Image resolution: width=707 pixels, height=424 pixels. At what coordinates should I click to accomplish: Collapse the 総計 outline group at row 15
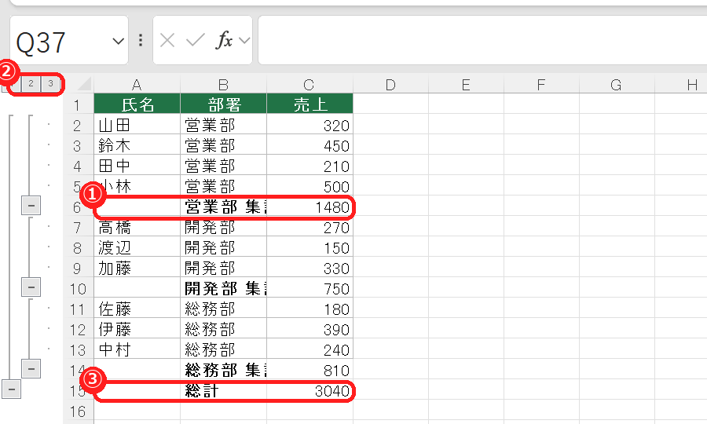pyautogui.click(x=11, y=389)
